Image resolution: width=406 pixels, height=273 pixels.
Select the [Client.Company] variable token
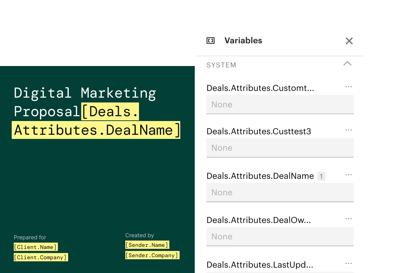coord(41,257)
